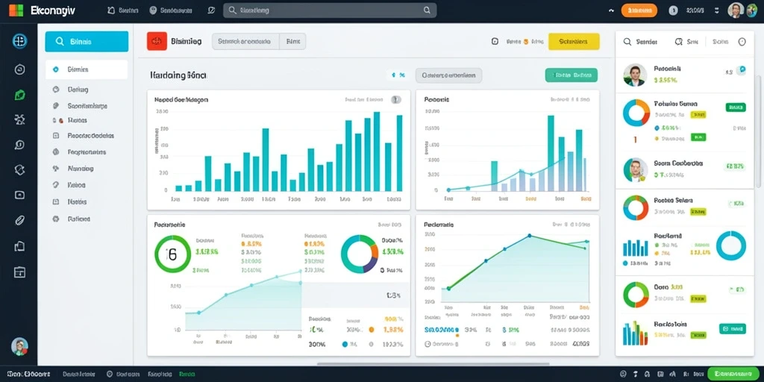Open the range selector in bottom-right chart header
The height and width of the screenshot is (382, 764).
571,225
